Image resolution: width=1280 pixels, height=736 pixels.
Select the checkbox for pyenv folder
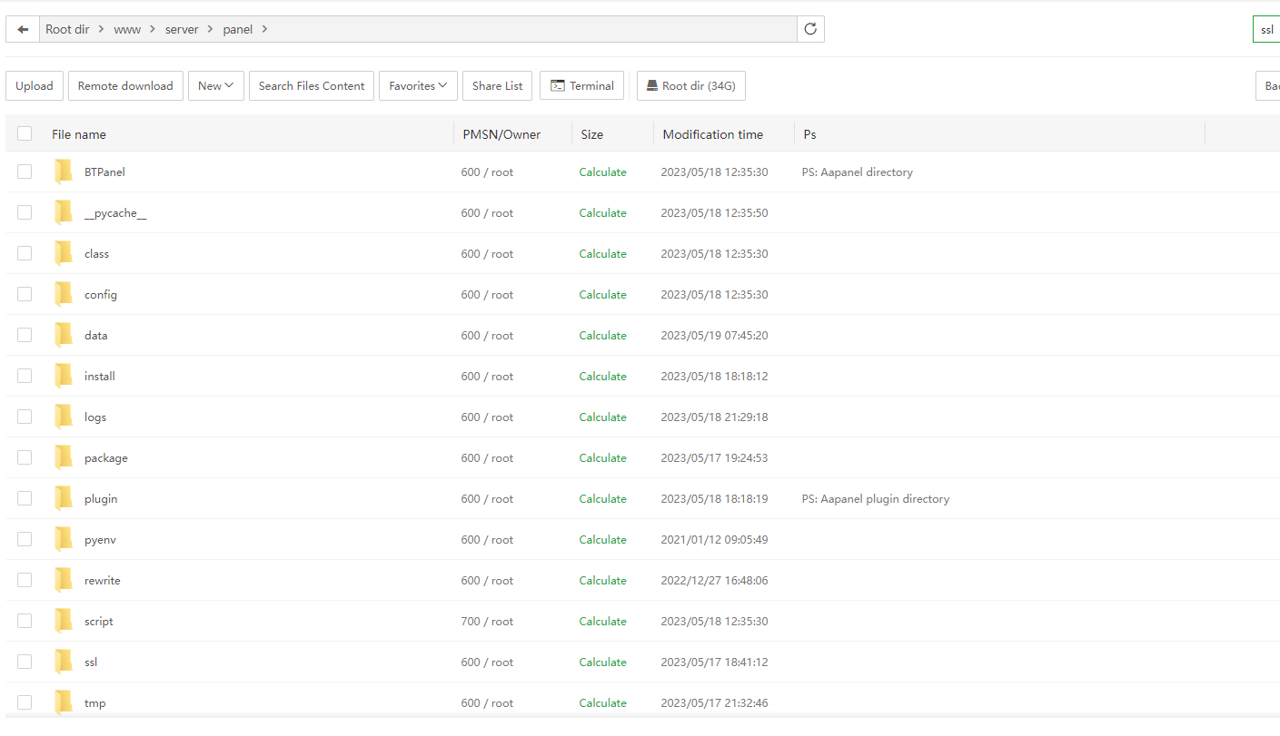click(x=25, y=539)
